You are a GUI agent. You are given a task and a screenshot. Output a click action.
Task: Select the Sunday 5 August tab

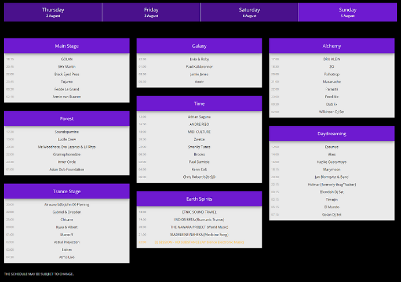(348, 12)
